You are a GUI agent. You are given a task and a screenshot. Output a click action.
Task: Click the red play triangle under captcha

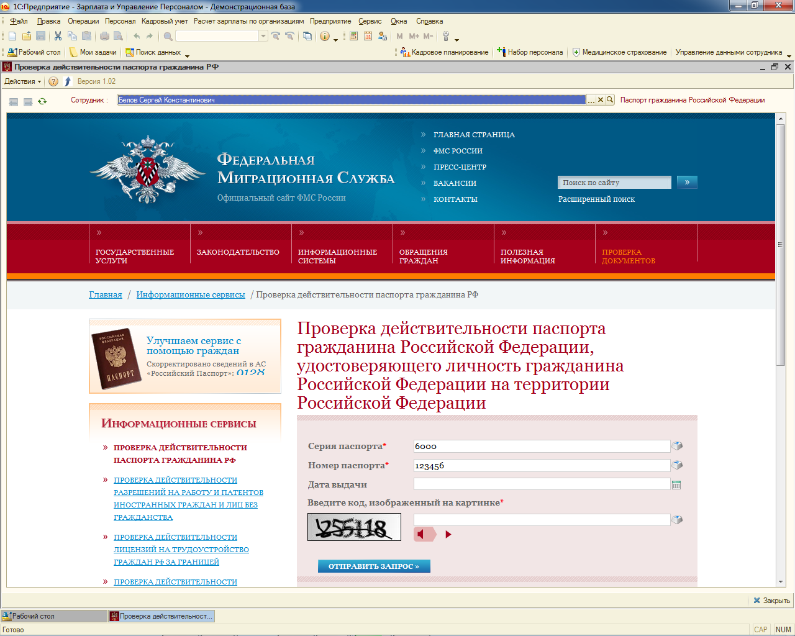[x=448, y=534]
